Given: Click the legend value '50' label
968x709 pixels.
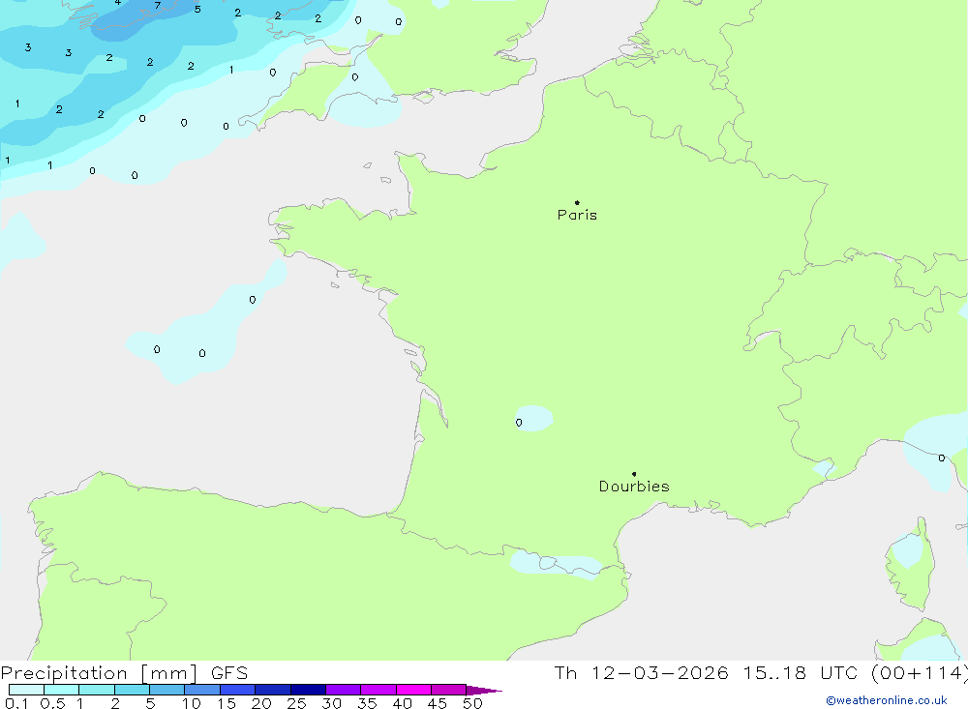Looking at the screenshot, I should tap(472, 703).
